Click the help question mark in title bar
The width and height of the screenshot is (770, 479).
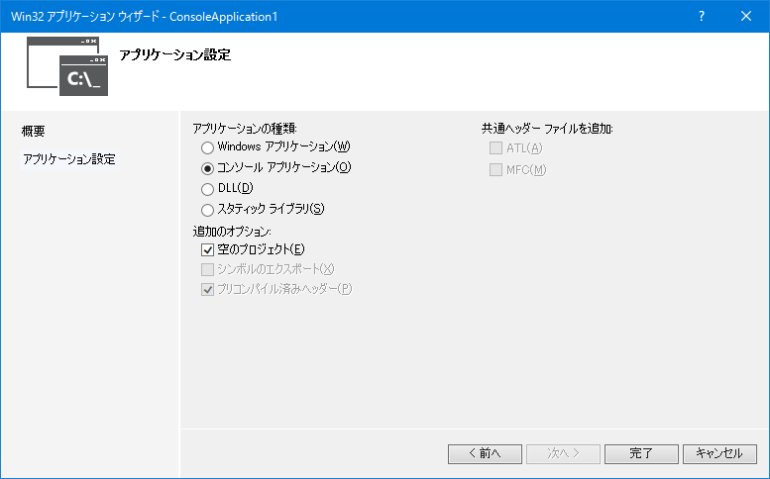pyautogui.click(x=702, y=16)
